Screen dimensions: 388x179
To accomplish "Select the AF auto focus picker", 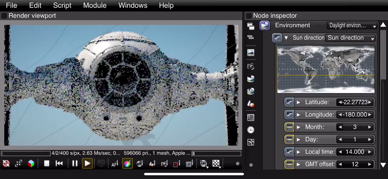I will tap(115, 164).
